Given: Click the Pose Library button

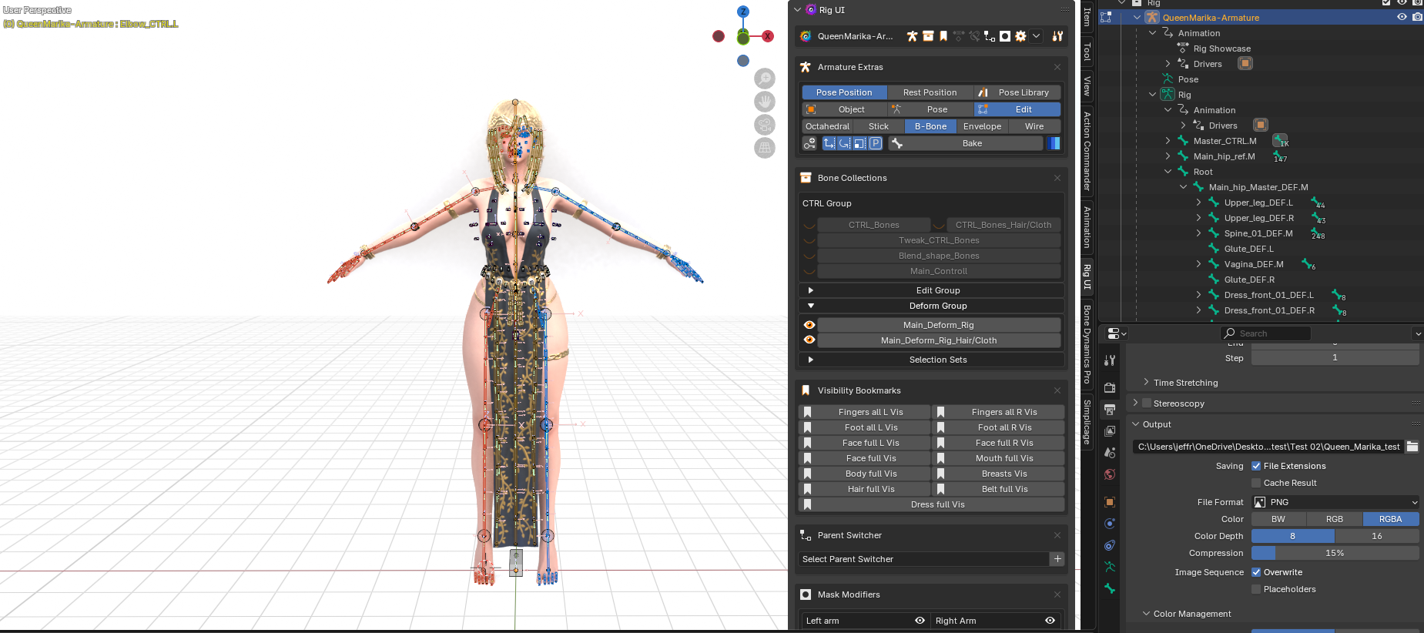Looking at the screenshot, I should [1017, 92].
